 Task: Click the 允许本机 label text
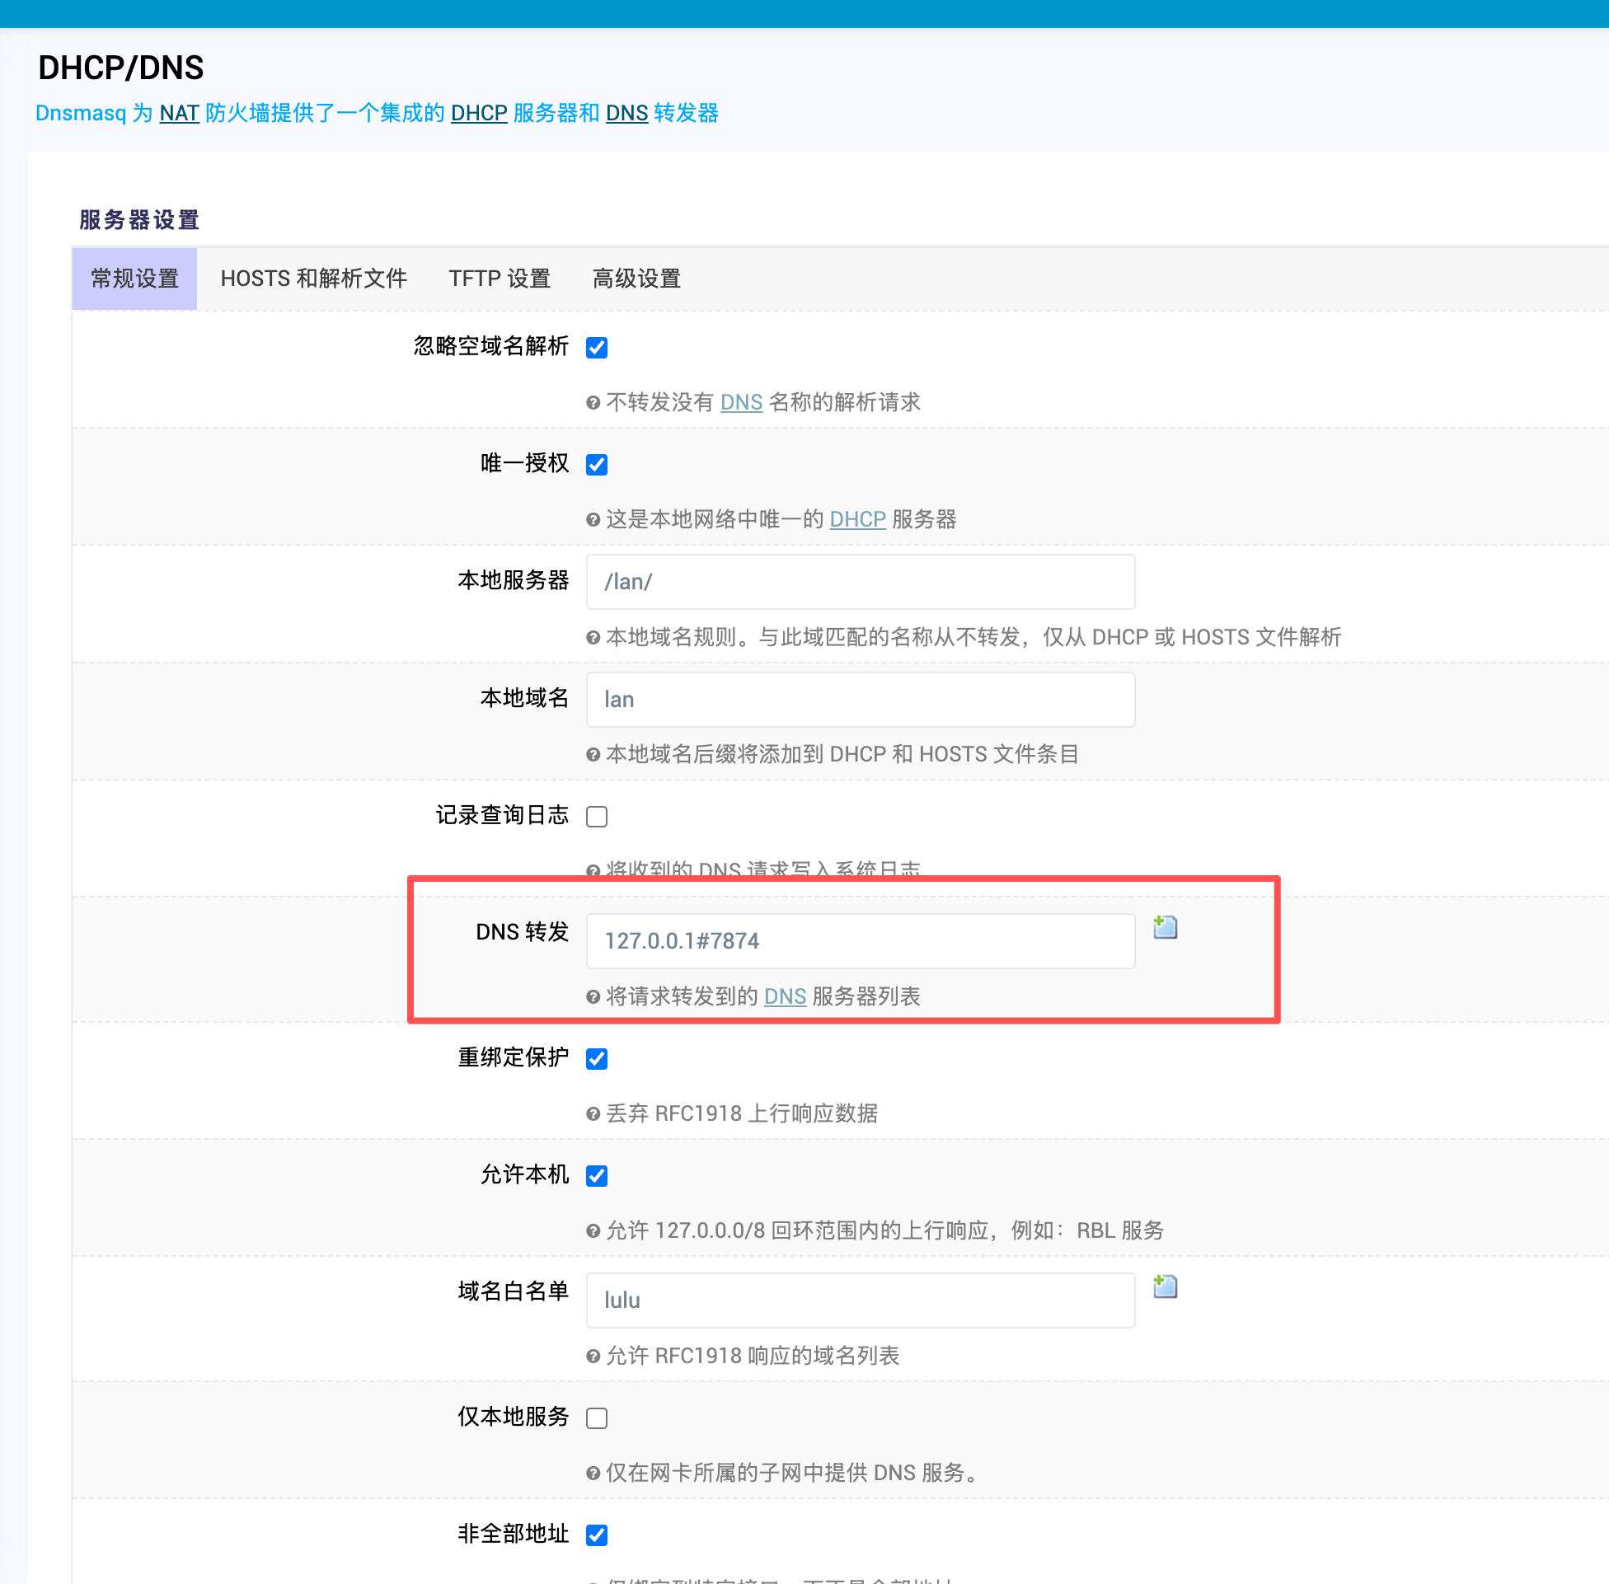525,1174
